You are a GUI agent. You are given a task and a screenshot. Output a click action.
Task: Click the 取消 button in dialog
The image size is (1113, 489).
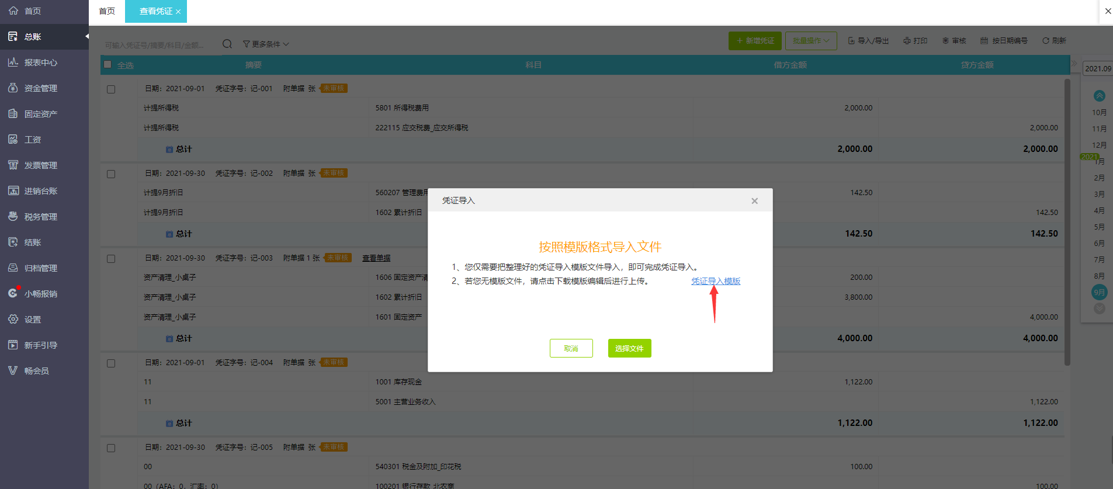[x=571, y=348]
